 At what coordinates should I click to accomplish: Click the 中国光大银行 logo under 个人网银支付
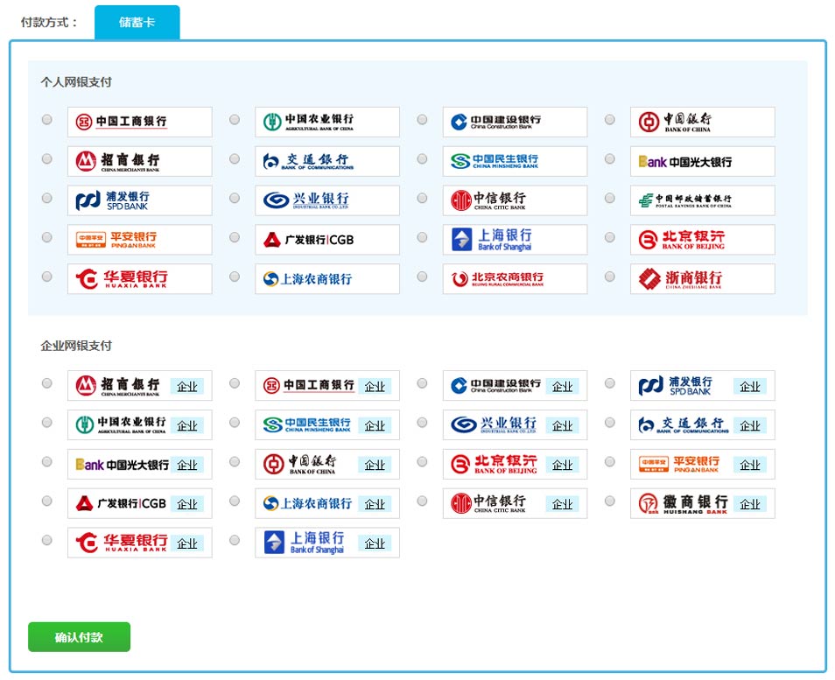coord(703,161)
